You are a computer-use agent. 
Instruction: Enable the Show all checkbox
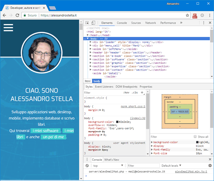point(195,136)
